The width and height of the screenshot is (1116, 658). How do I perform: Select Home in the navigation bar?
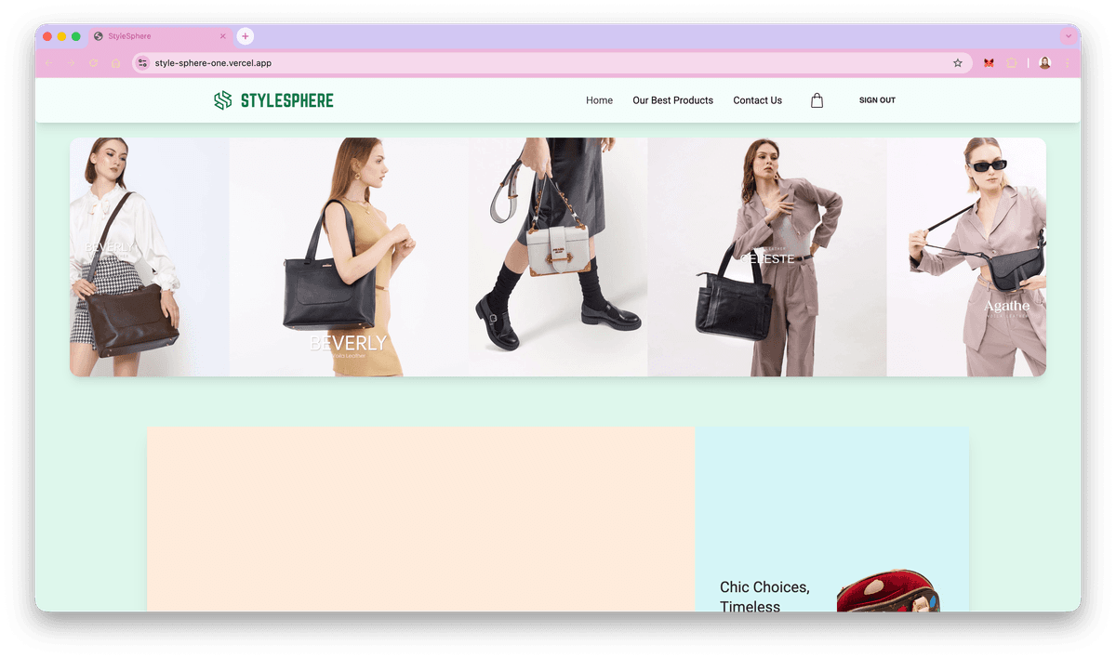[599, 100]
